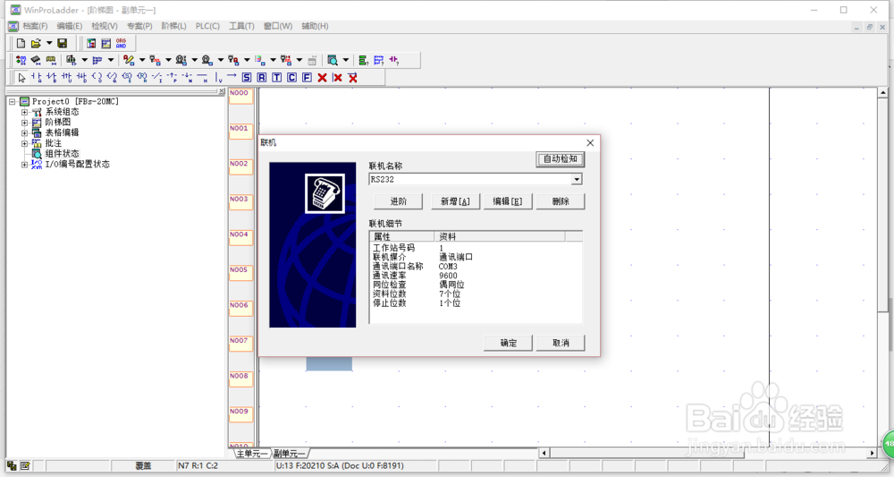
Task: Open the 档案(F) menu
Action: [x=35, y=26]
